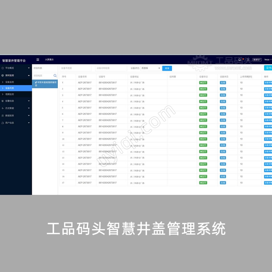Open the hnza user dropdown
Screen dimensions: 272x272
click(x=268, y=60)
